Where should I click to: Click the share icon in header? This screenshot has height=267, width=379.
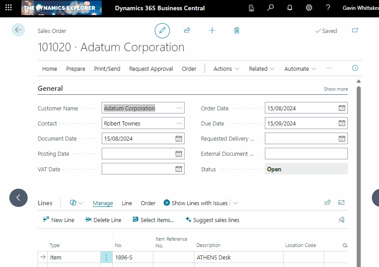click(x=187, y=30)
